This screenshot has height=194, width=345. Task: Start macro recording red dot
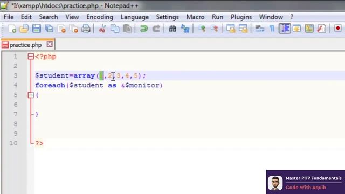(x=338, y=28)
